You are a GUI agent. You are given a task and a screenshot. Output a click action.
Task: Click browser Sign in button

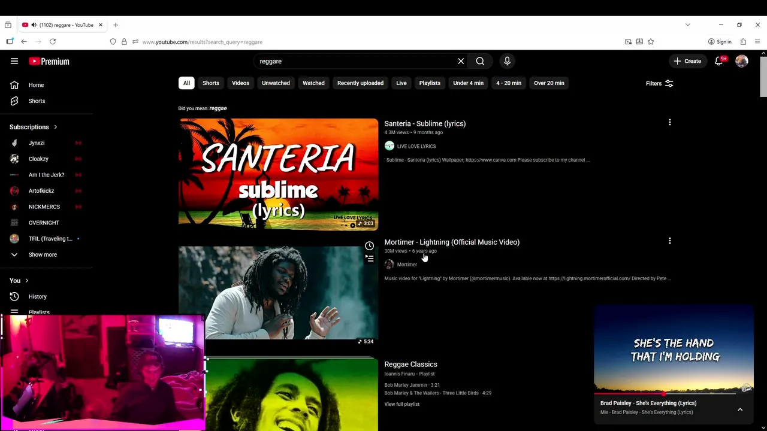coord(720,42)
